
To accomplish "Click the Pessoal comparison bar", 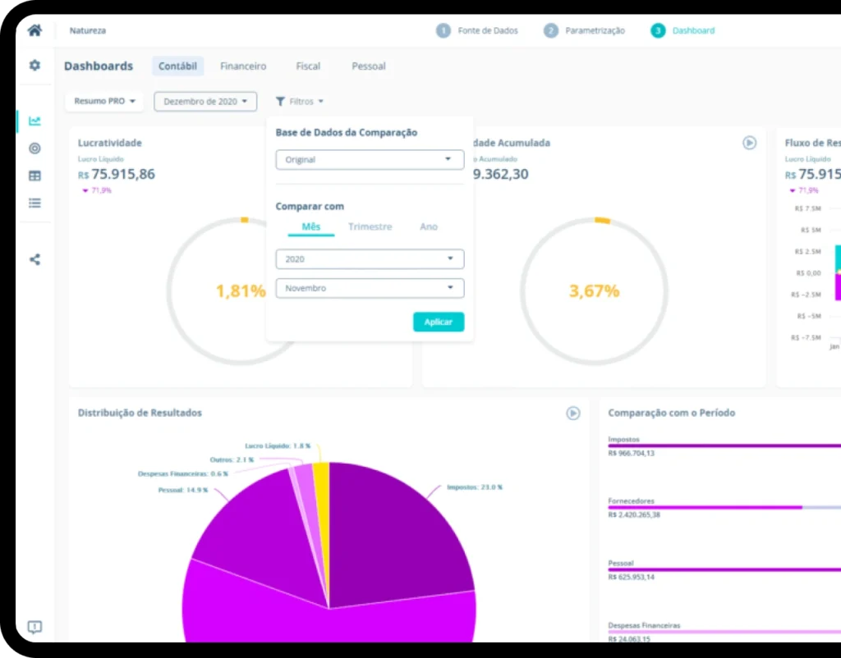I will click(724, 569).
